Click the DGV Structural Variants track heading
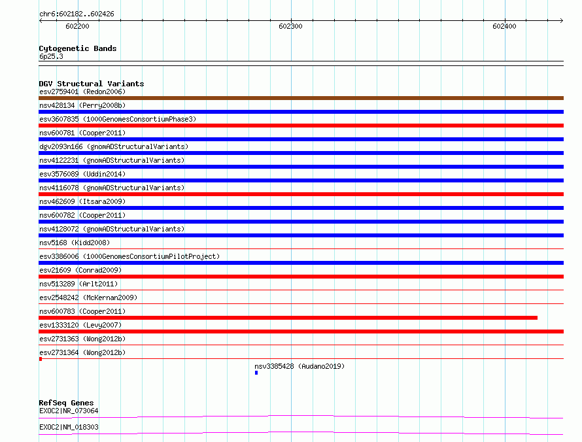582x442 pixels. pos(92,84)
